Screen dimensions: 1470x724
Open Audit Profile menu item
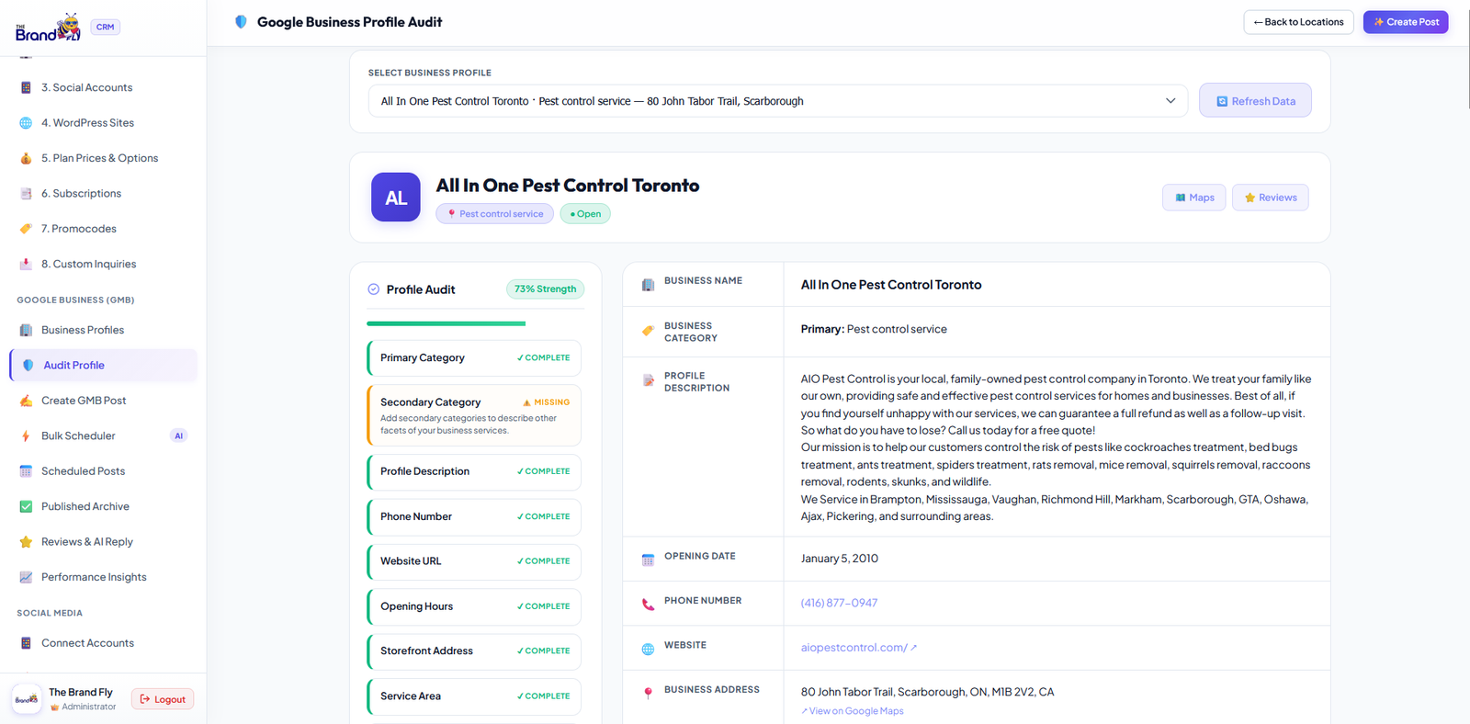tap(104, 365)
